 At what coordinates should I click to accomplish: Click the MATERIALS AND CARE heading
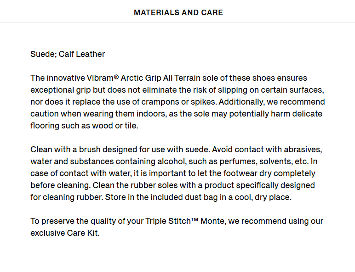click(178, 12)
